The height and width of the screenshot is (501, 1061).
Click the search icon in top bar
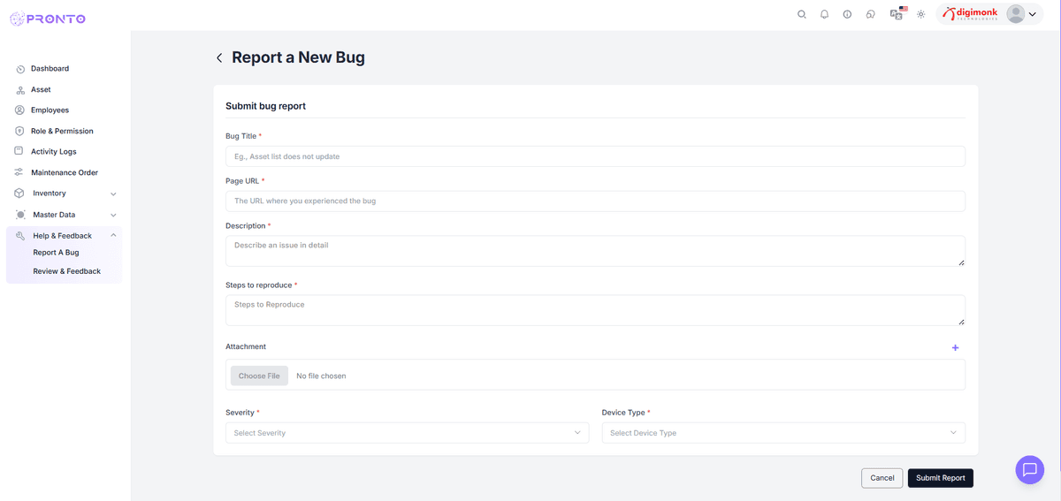point(802,14)
